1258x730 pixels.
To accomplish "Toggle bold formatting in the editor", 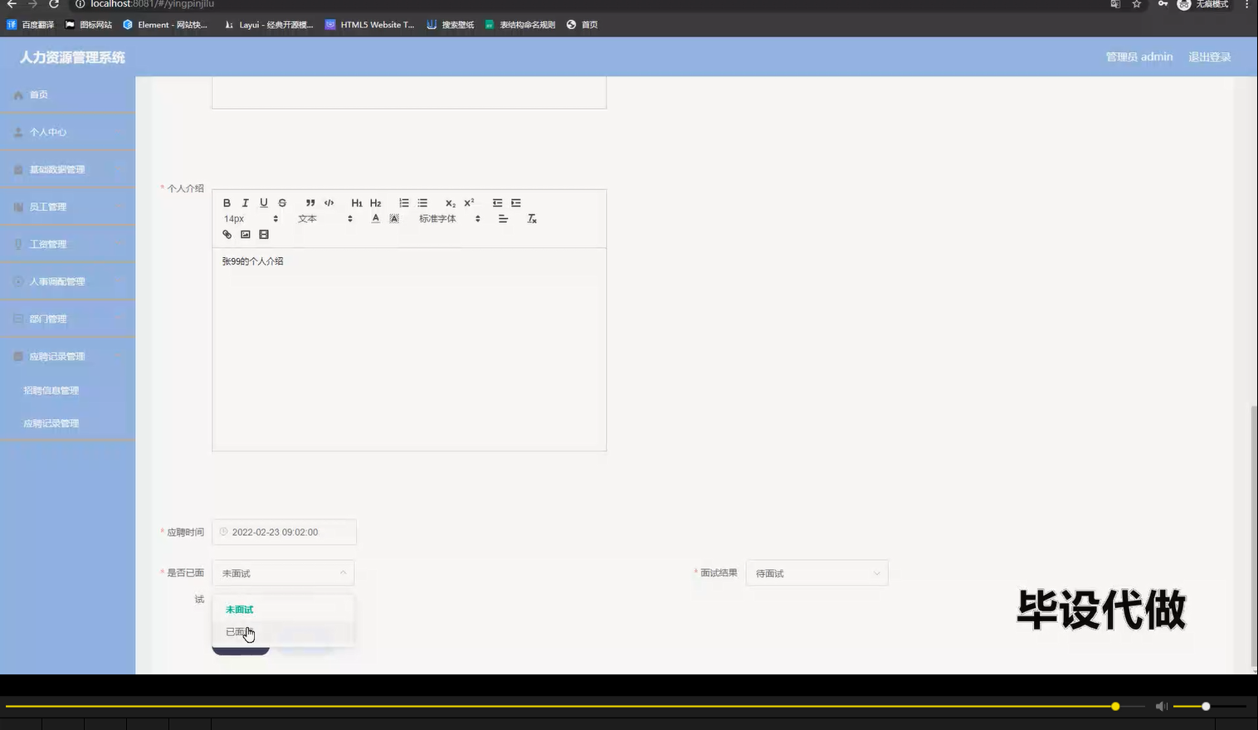I will 227,203.
